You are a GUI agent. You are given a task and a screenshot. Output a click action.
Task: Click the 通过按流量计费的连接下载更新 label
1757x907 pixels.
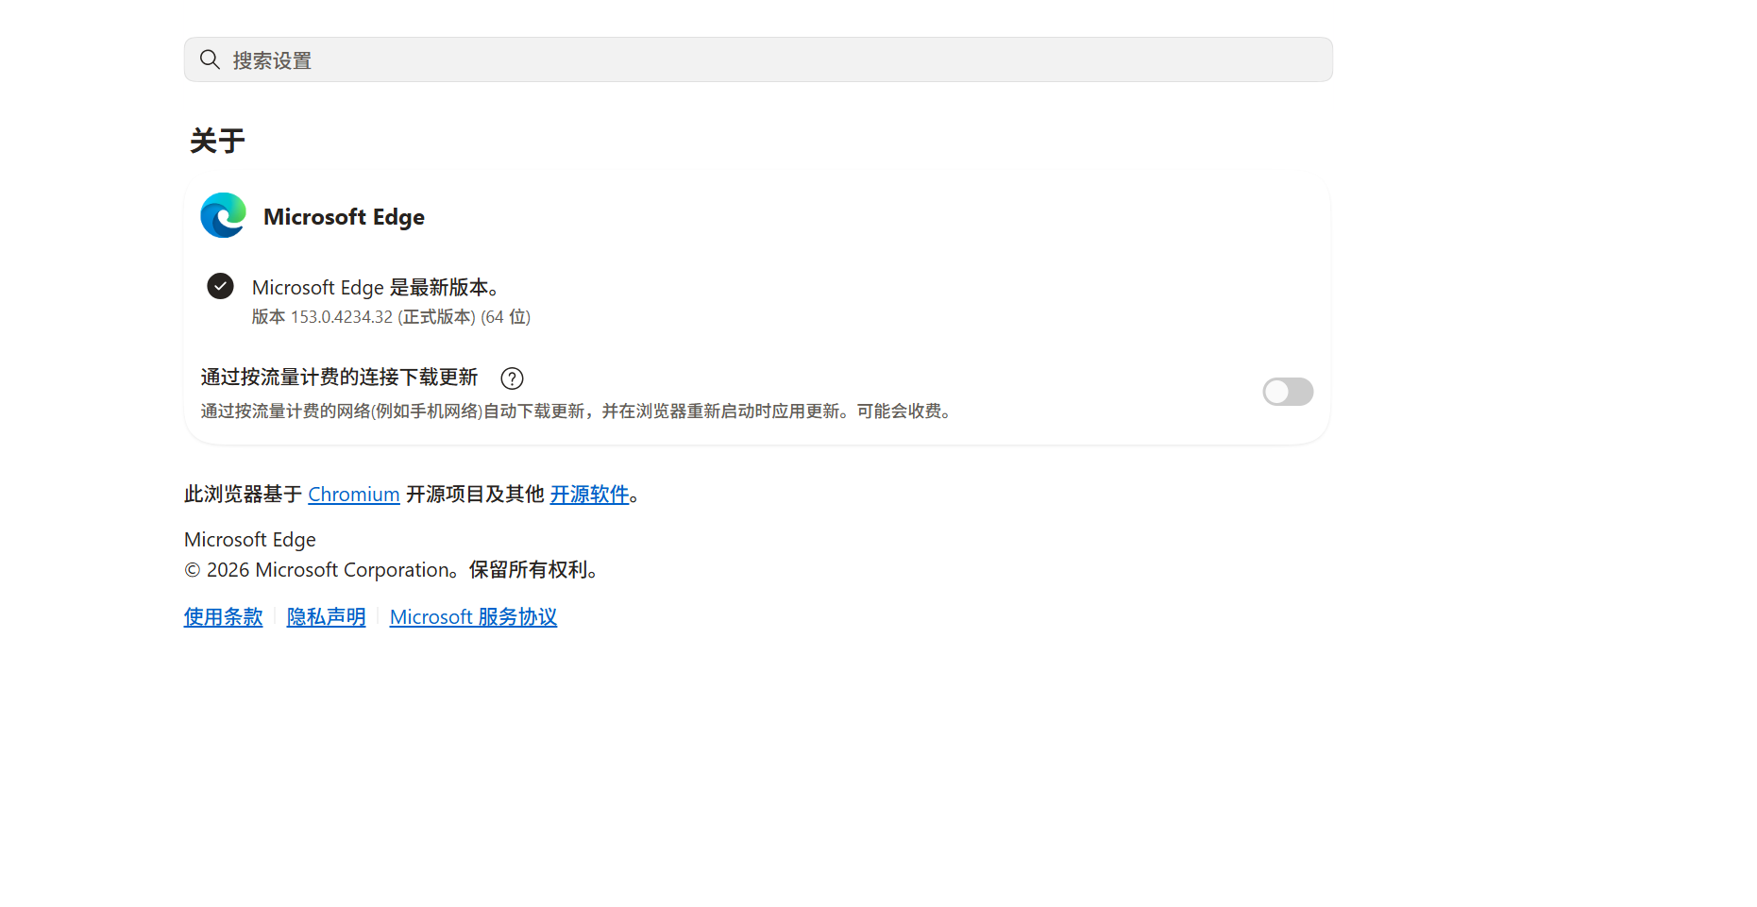pyautogui.click(x=339, y=378)
